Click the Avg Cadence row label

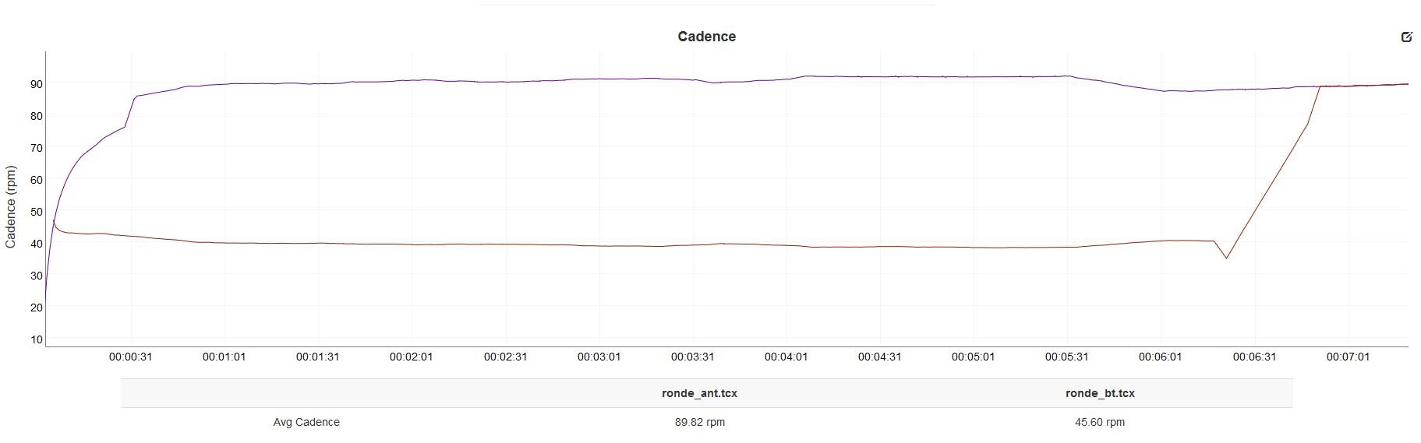pyautogui.click(x=306, y=422)
